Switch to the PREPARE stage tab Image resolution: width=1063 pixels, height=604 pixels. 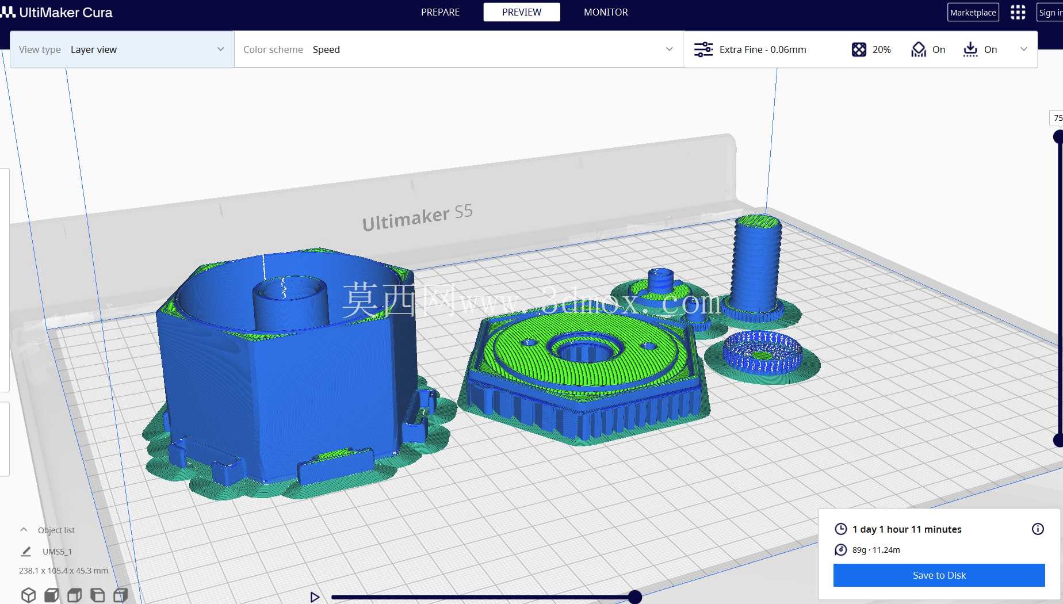tap(440, 12)
